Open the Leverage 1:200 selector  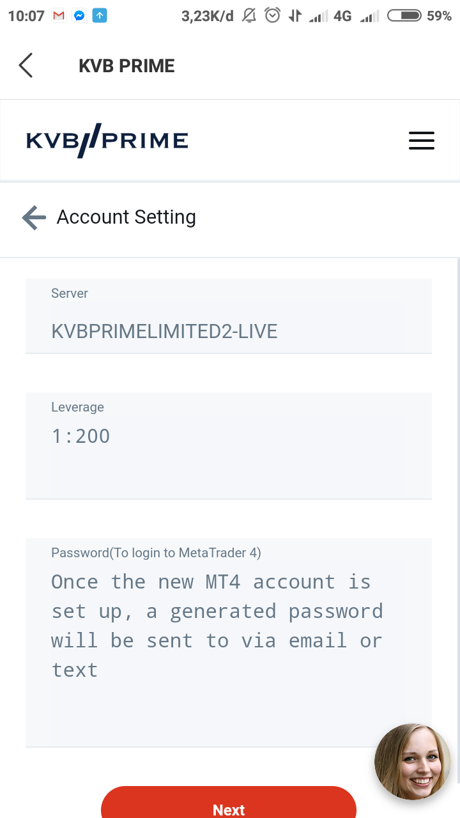click(229, 445)
